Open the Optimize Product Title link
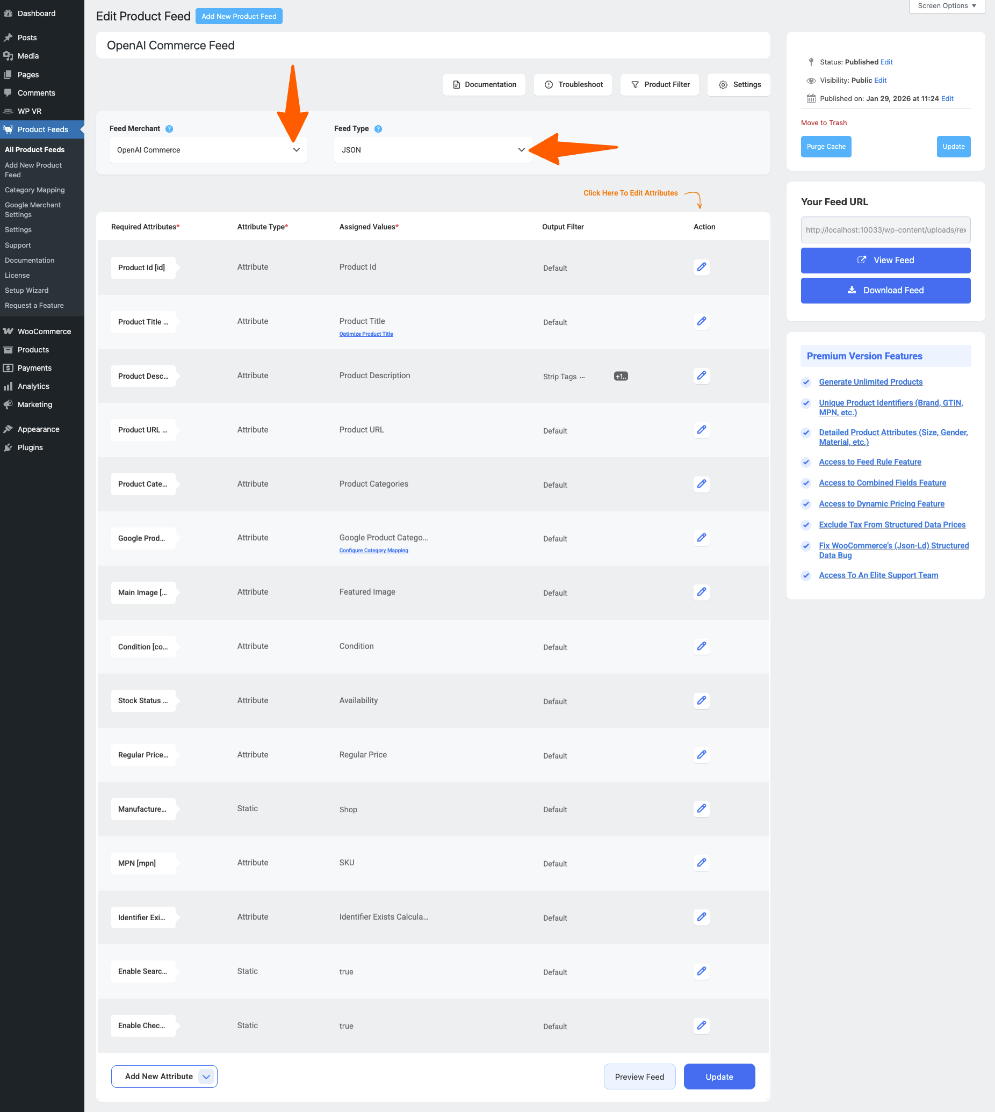 pyautogui.click(x=366, y=334)
